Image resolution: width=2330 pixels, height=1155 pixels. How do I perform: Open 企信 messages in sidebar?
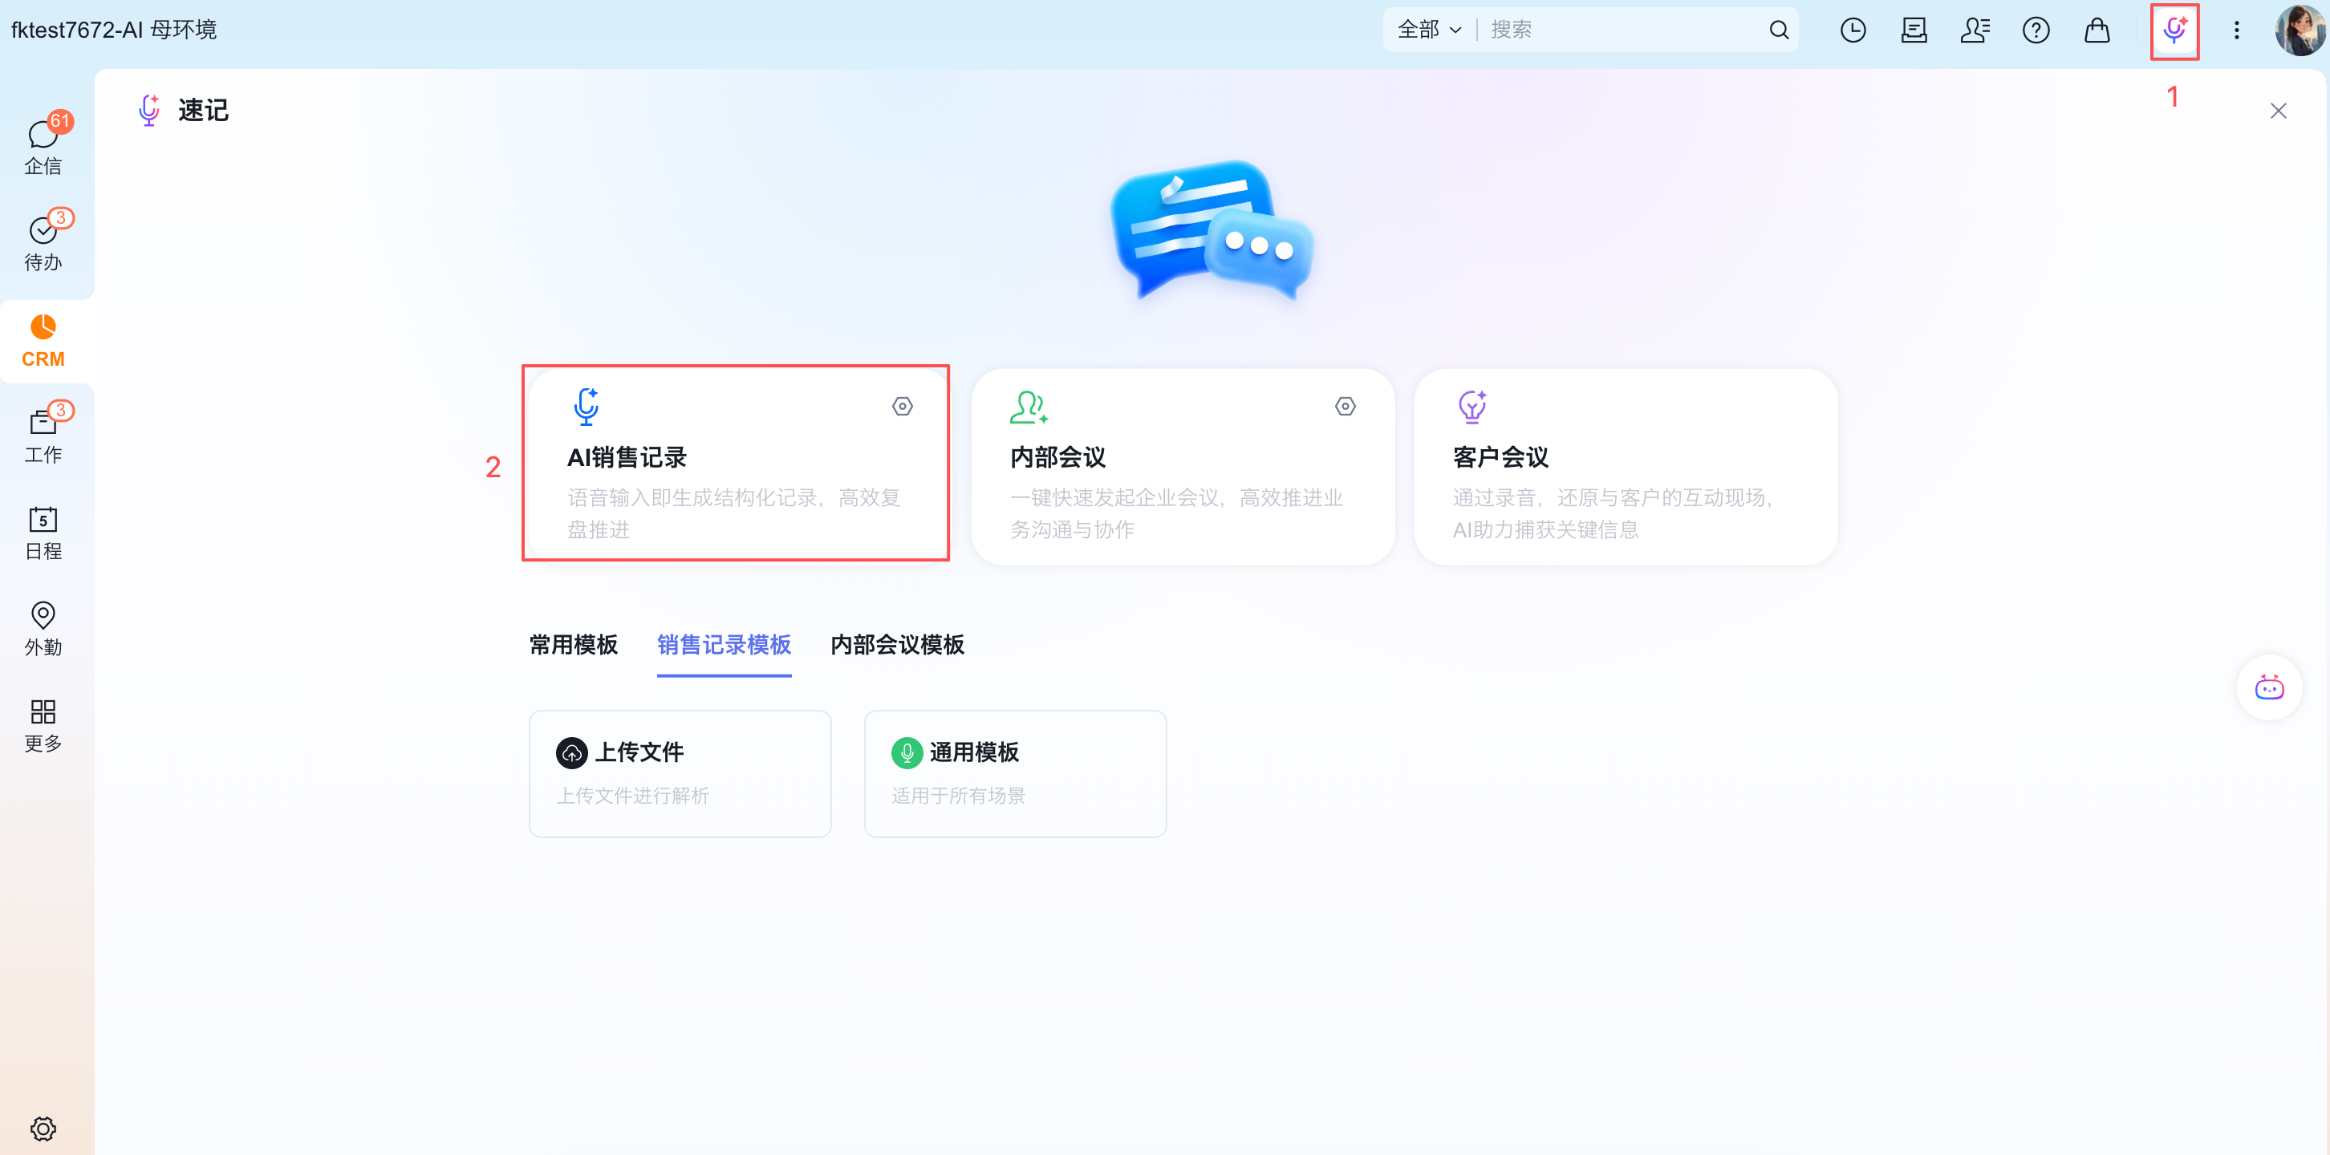tap(43, 146)
